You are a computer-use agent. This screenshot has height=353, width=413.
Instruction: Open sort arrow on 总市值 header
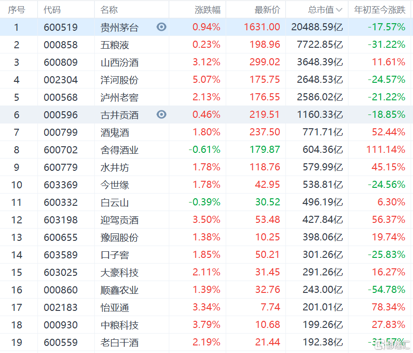point(339,10)
